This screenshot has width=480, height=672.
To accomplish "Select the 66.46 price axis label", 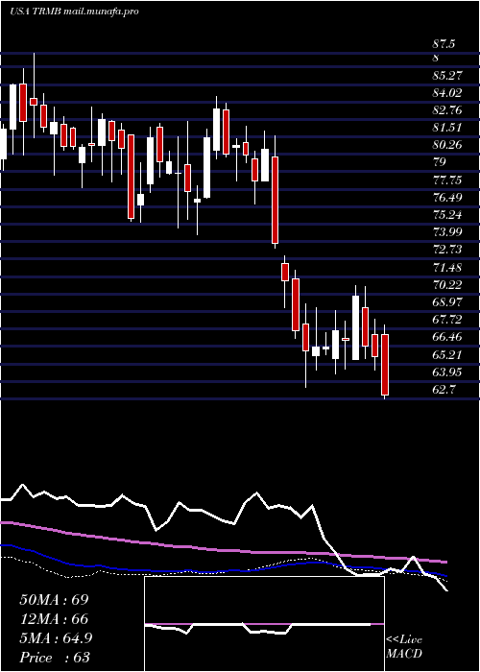I will click(x=447, y=337).
